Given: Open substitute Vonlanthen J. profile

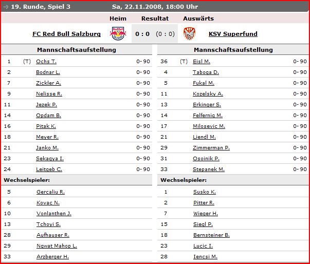Looking at the screenshot, I should tap(54, 214).
